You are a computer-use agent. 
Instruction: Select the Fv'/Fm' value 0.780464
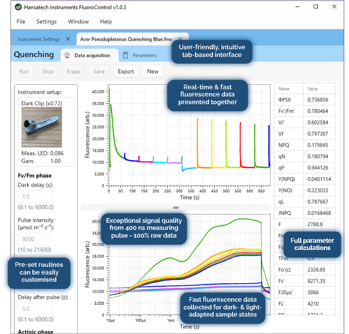click(318, 111)
